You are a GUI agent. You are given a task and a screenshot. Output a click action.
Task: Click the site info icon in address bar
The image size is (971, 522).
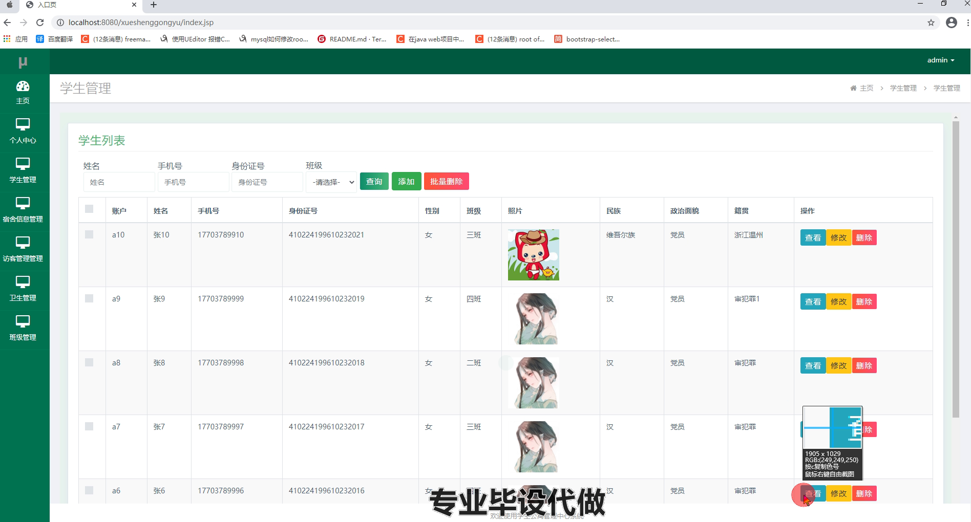click(60, 23)
